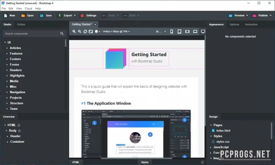
Task: Select the Getting Started heading on canvas
Action: click(x=149, y=55)
